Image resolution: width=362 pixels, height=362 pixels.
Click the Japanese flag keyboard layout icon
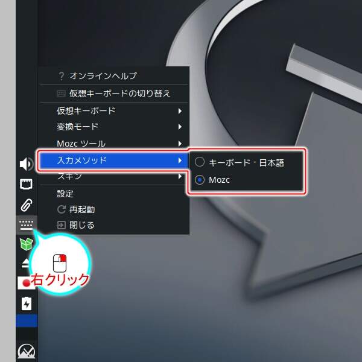[27, 282]
